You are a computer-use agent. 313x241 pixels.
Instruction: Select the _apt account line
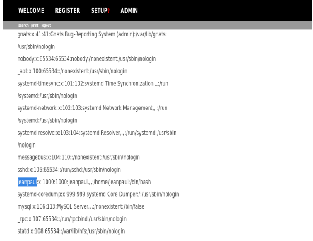point(72,71)
